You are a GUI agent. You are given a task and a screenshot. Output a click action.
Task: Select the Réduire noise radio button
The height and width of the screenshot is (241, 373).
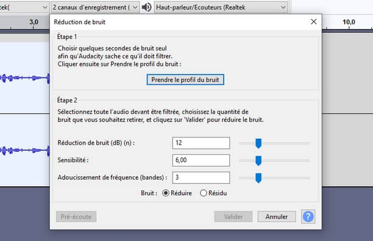(x=166, y=193)
